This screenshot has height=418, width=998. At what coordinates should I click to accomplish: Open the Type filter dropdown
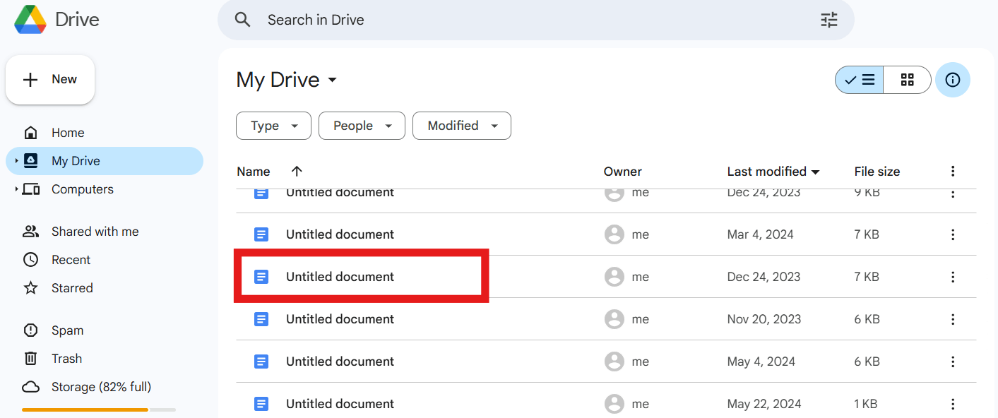tap(273, 125)
